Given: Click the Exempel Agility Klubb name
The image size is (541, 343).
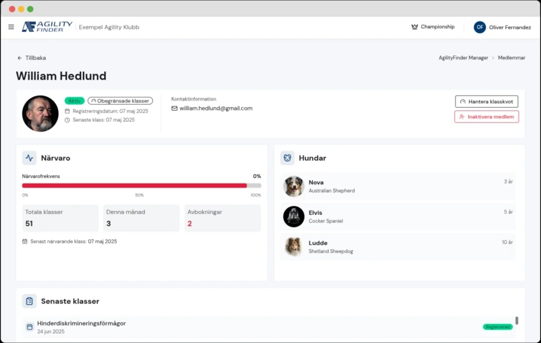Looking at the screenshot, I should [x=109, y=27].
